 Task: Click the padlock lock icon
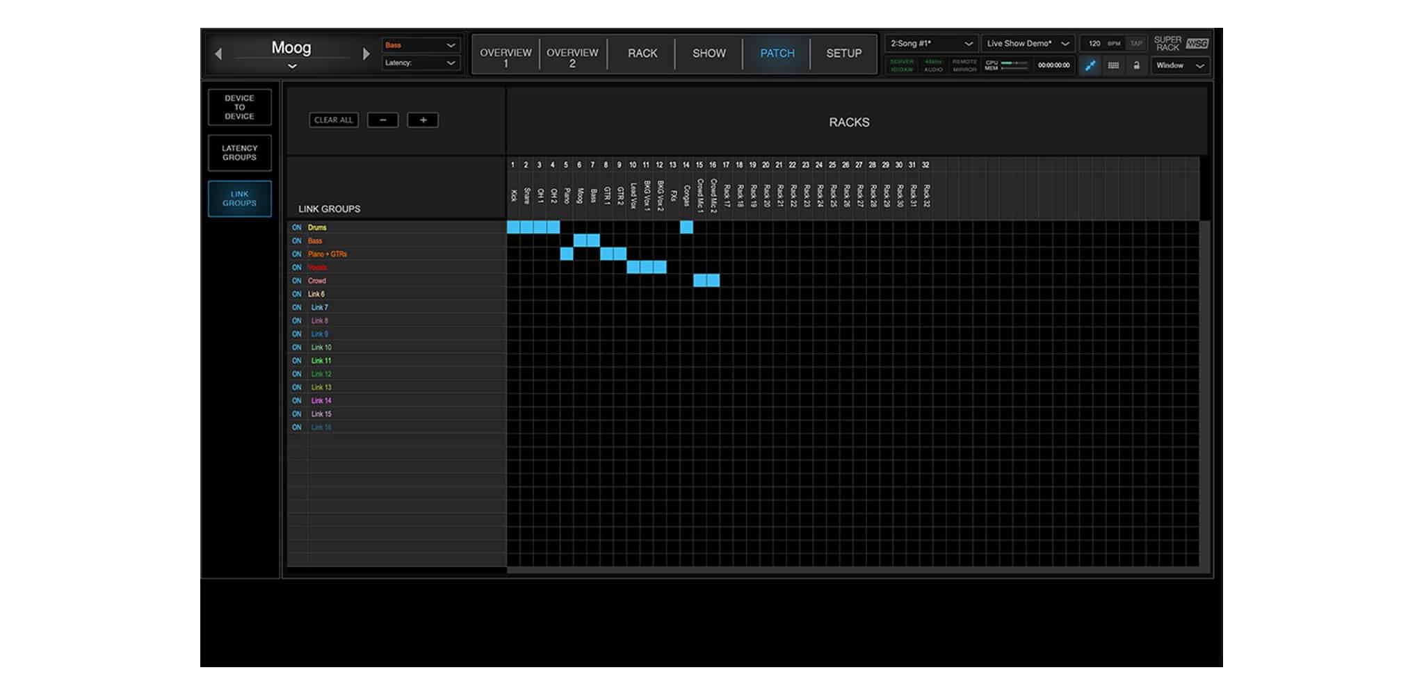click(x=1136, y=65)
